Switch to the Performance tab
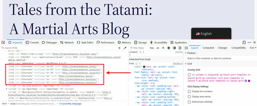The width and height of the screenshot is (257, 106). click(105, 42)
